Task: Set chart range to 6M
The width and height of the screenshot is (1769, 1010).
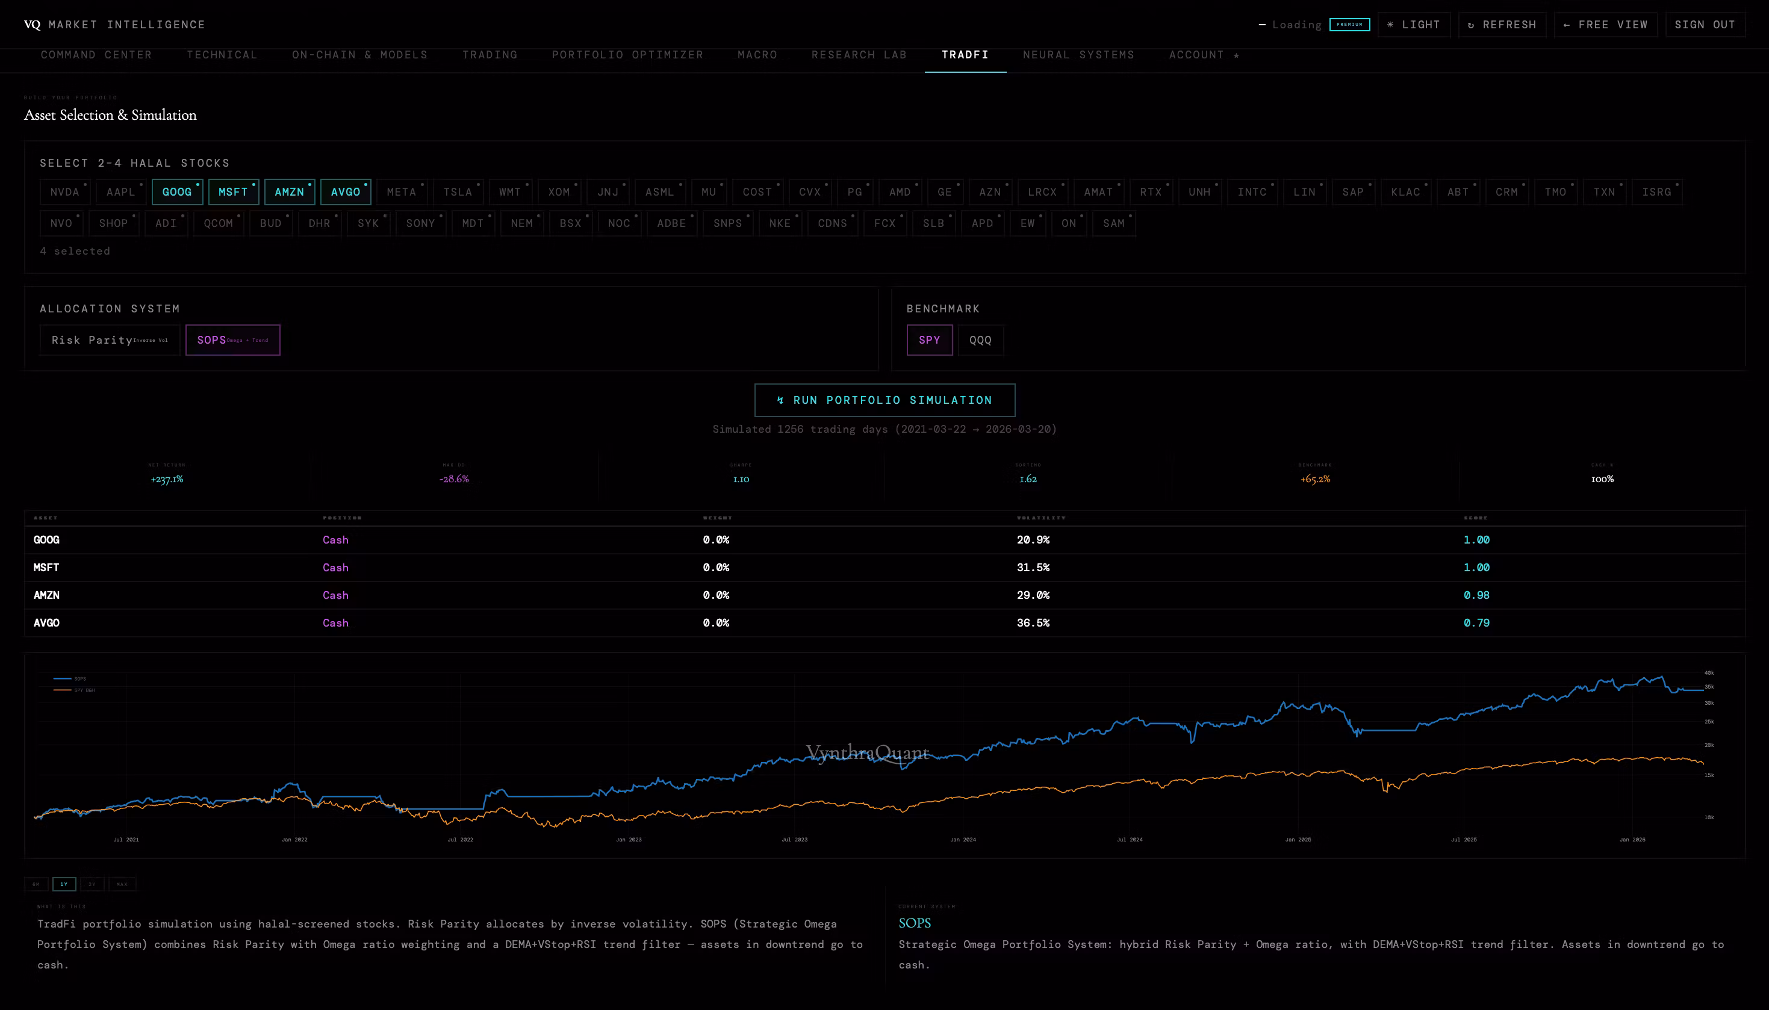Action: 36,884
